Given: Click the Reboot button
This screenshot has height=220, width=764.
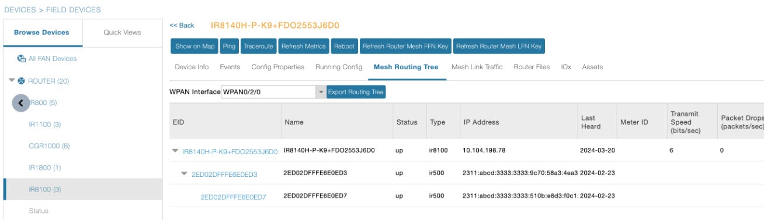Looking at the screenshot, I should (344, 46).
